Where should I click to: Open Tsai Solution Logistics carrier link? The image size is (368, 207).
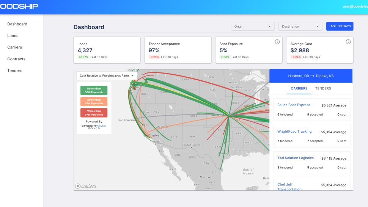click(296, 158)
